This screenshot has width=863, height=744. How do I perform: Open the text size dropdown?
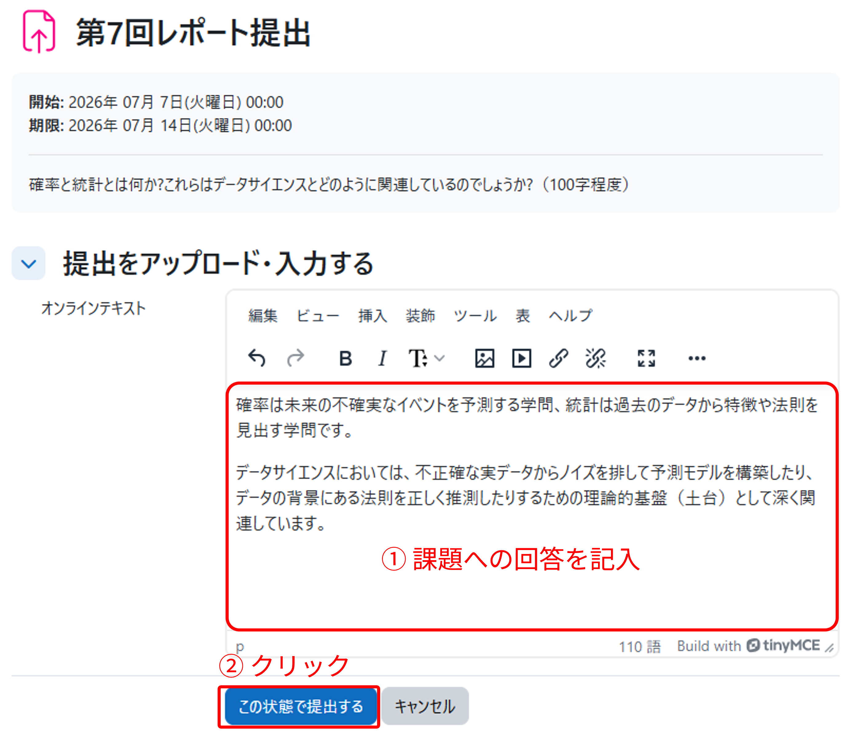427,358
